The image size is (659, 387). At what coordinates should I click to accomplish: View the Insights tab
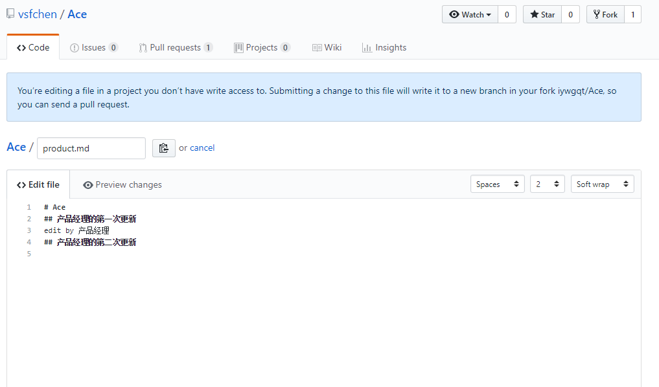[x=384, y=47]
